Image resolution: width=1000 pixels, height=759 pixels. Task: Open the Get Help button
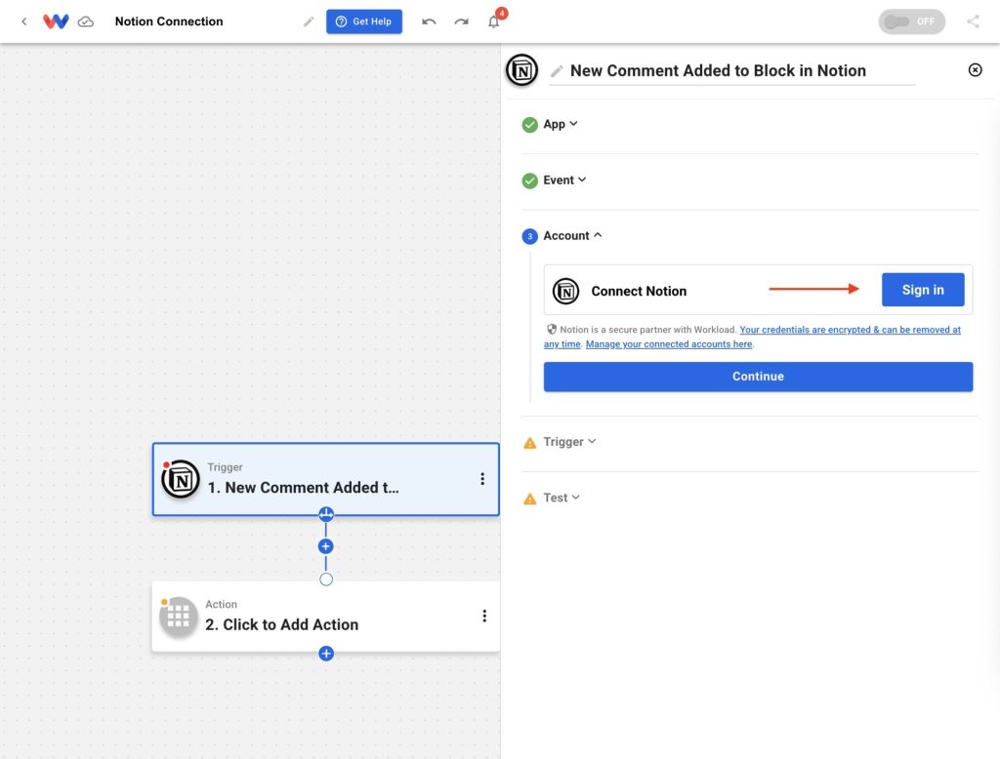[364, 21]
